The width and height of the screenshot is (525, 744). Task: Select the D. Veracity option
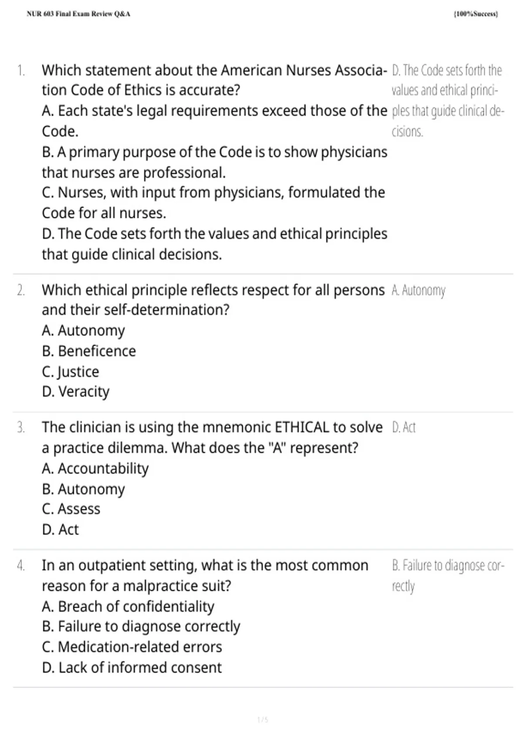[76, 392]
